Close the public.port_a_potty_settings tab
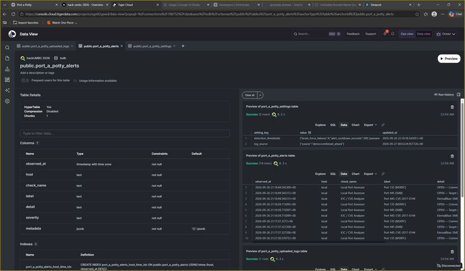This screenshot has height=271, width=465. [x=174, y=46]
